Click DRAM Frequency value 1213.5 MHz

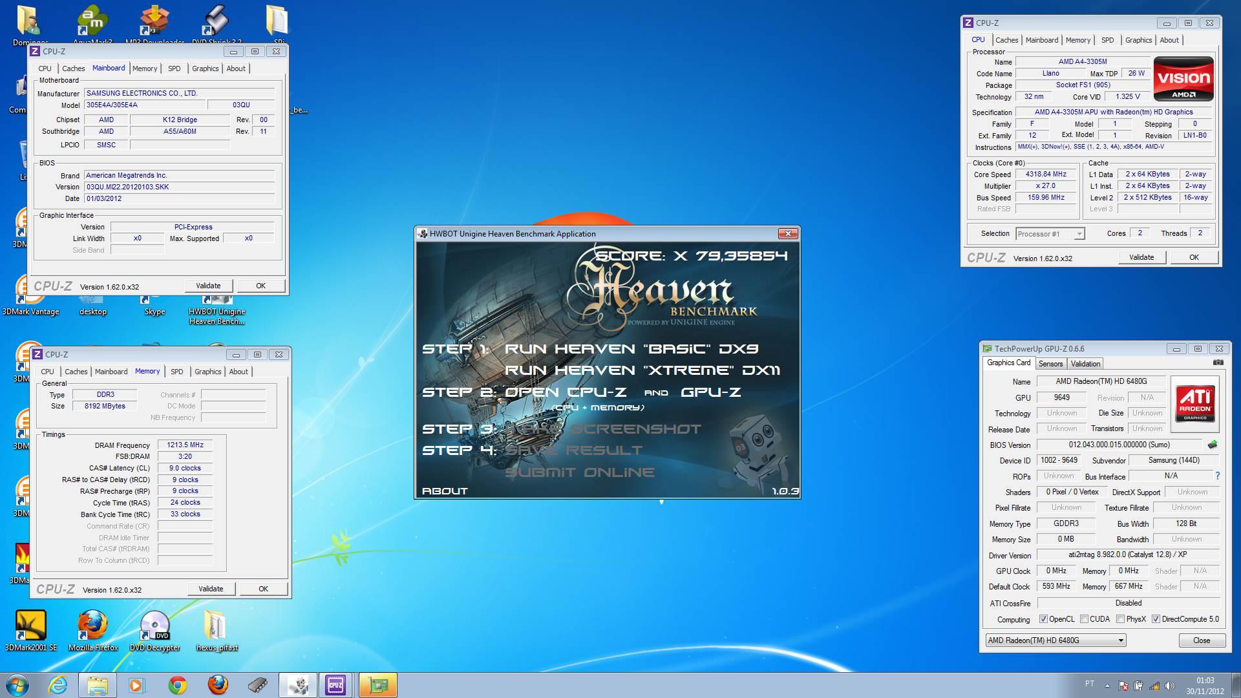click(x=186, y=445)
